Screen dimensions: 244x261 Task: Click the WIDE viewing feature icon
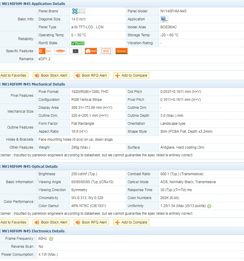pos(106,51)
